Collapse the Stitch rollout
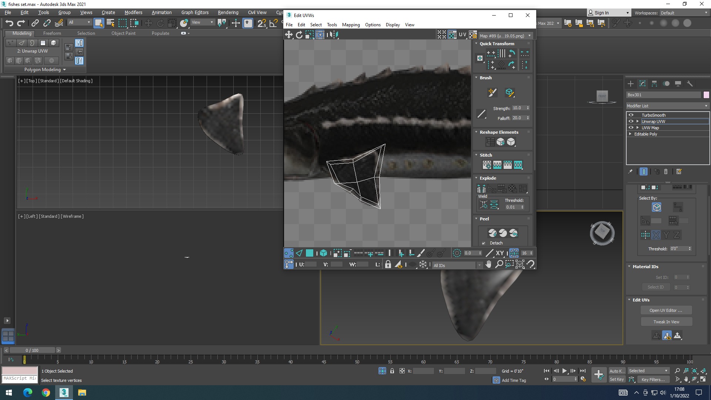The height and width of the screenshot is (400, 711). click(477, 155)
